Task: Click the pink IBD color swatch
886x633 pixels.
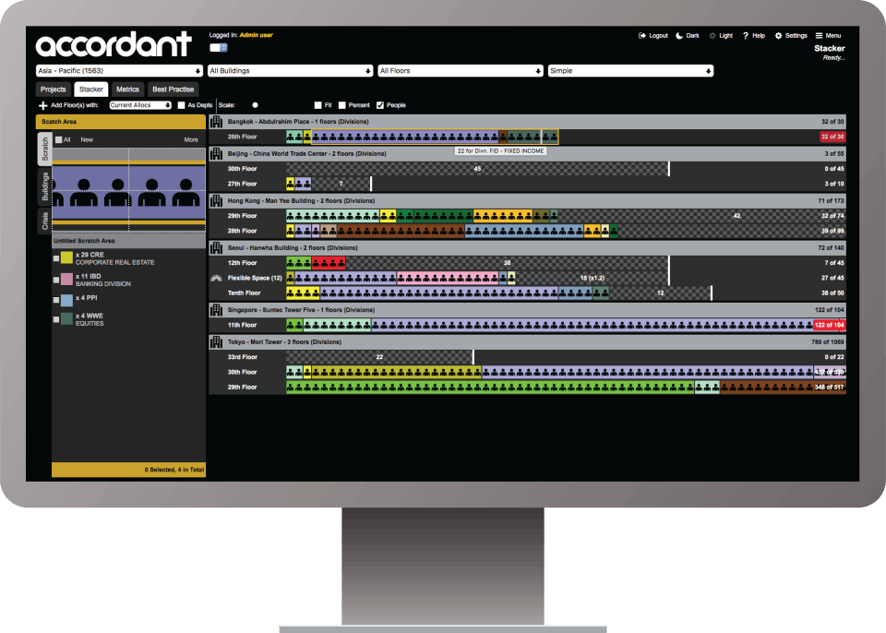Action: [66, 280]
